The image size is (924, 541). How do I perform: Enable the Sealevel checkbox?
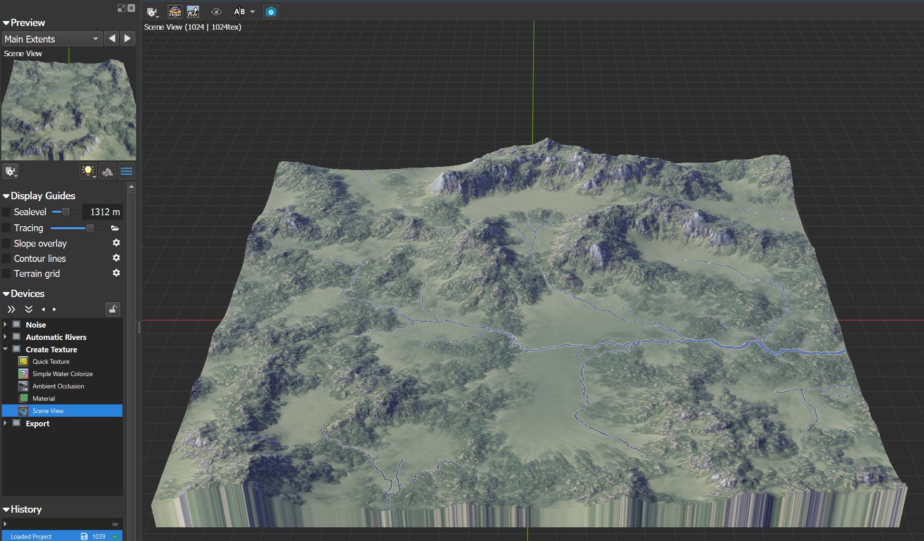click(6, 212)
